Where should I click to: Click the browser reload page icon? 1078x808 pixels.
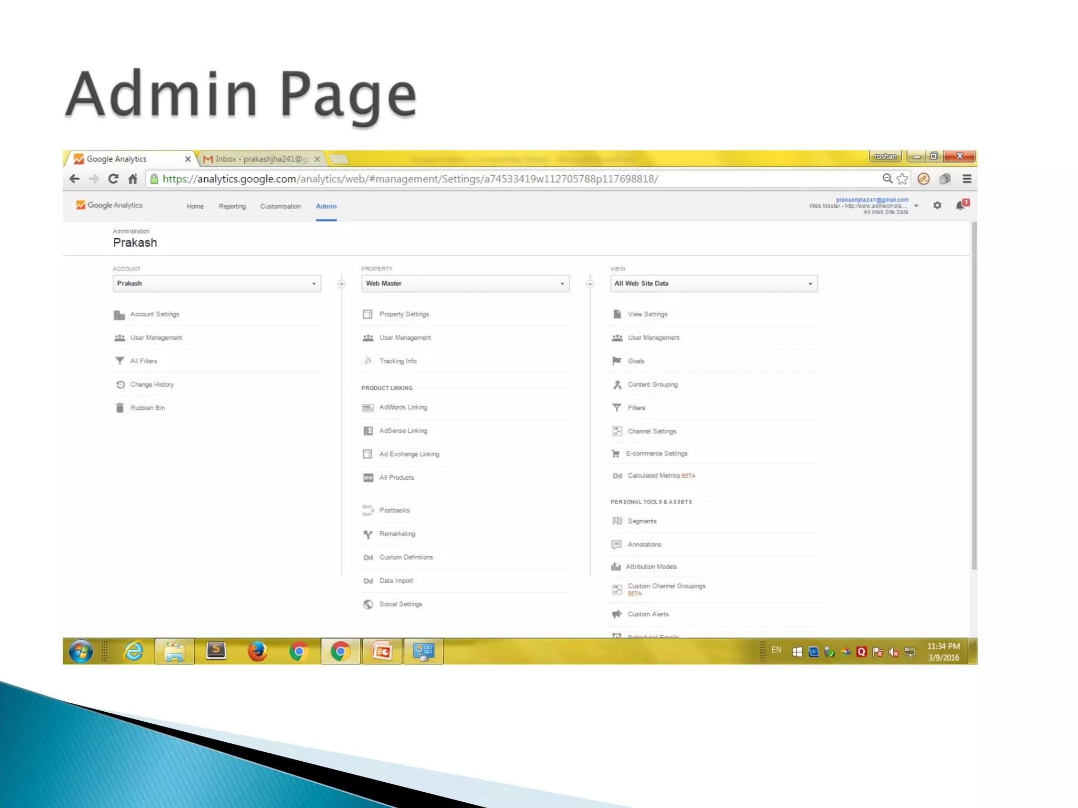pyautogui.click(x=113, y=179)
